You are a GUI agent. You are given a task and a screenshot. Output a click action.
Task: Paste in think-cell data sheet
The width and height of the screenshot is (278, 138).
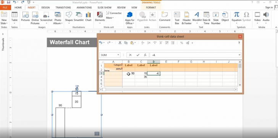pyautogui.click(x=132, y=43)
